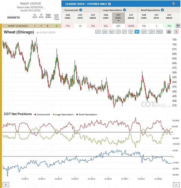Click the Large Speculators help icon
Viewport: 181px width, 188px height.
(x=124, y=10)
